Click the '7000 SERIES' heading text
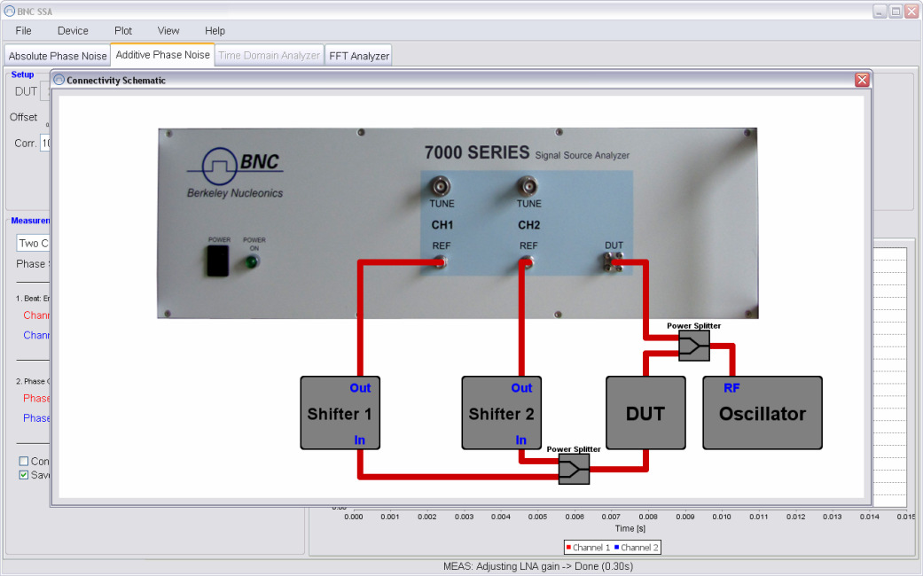This screenshot has width=923, height=576. (477, 152)
